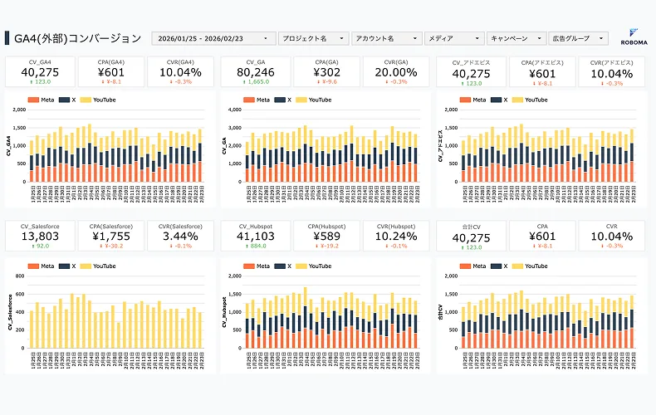Select the CVR(Salesforce) 3.44% scorecard
This screenshot has width=656, height=415.
(x=180, y=237)
